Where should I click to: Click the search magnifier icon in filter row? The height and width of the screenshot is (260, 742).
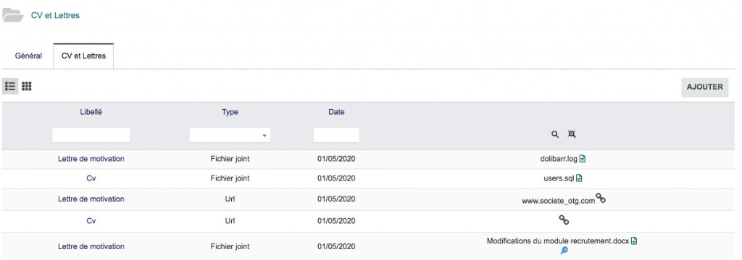tap(555, 134)
